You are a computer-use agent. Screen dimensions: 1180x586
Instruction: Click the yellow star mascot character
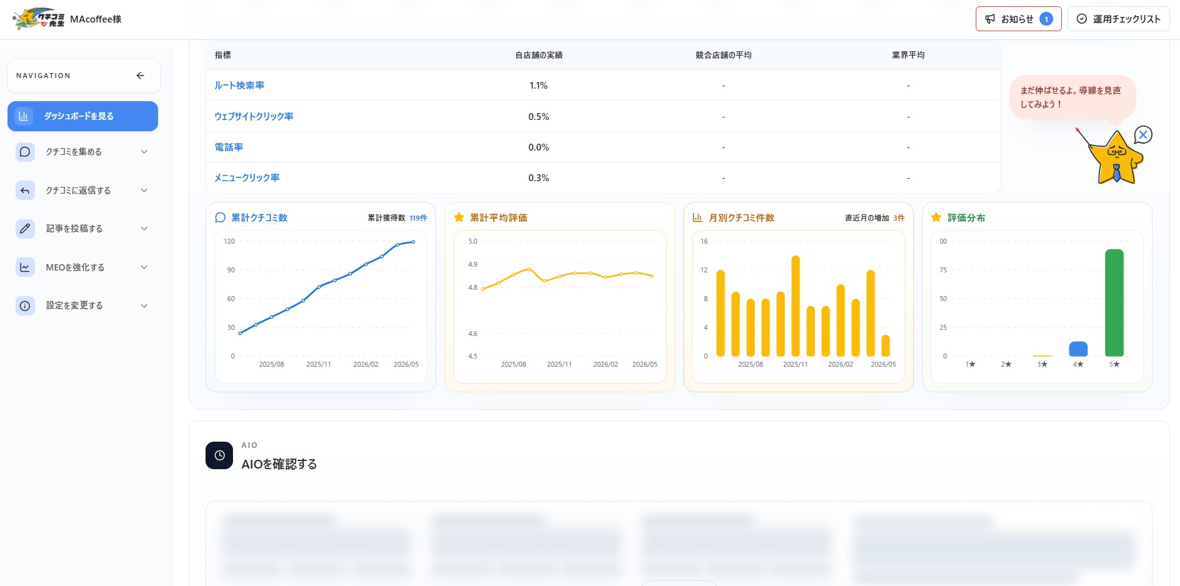pos(1115,158)
